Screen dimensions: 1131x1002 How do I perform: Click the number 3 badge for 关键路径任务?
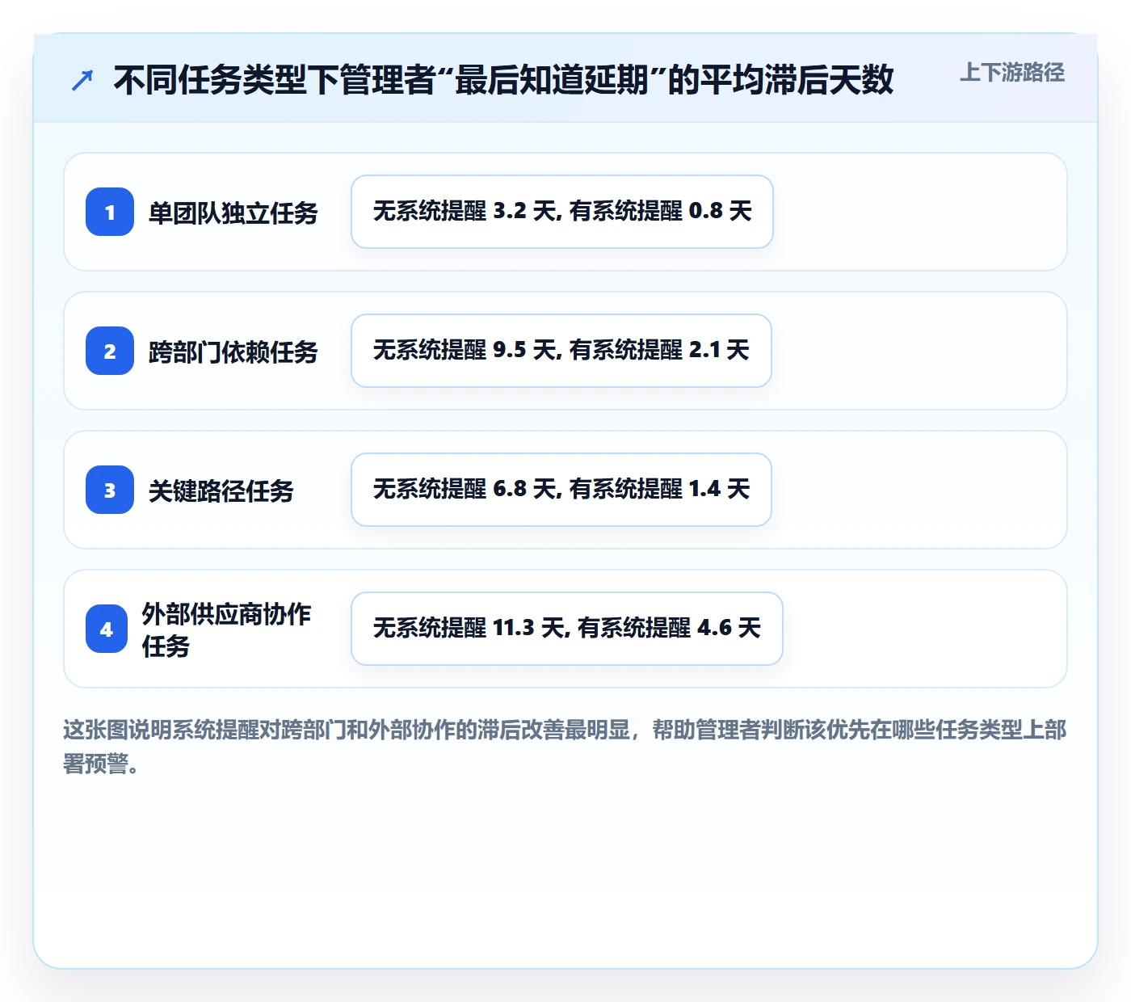coord(110,490)
